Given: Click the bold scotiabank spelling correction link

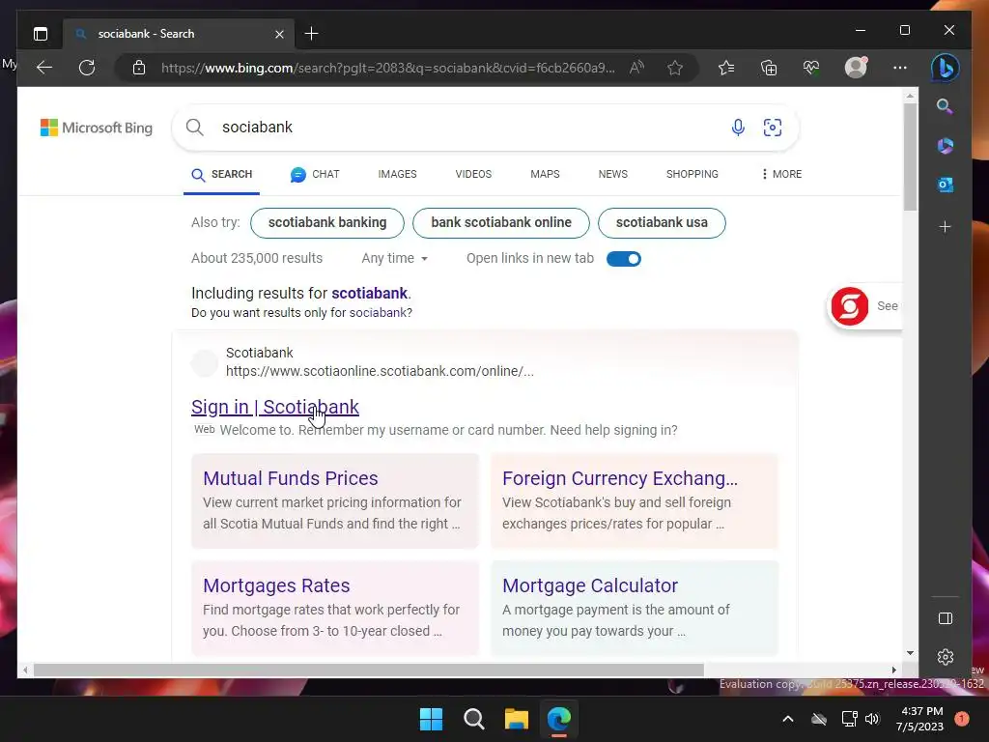Looking at the screenshot, I should pyautogui.click(x=370, y=294).
